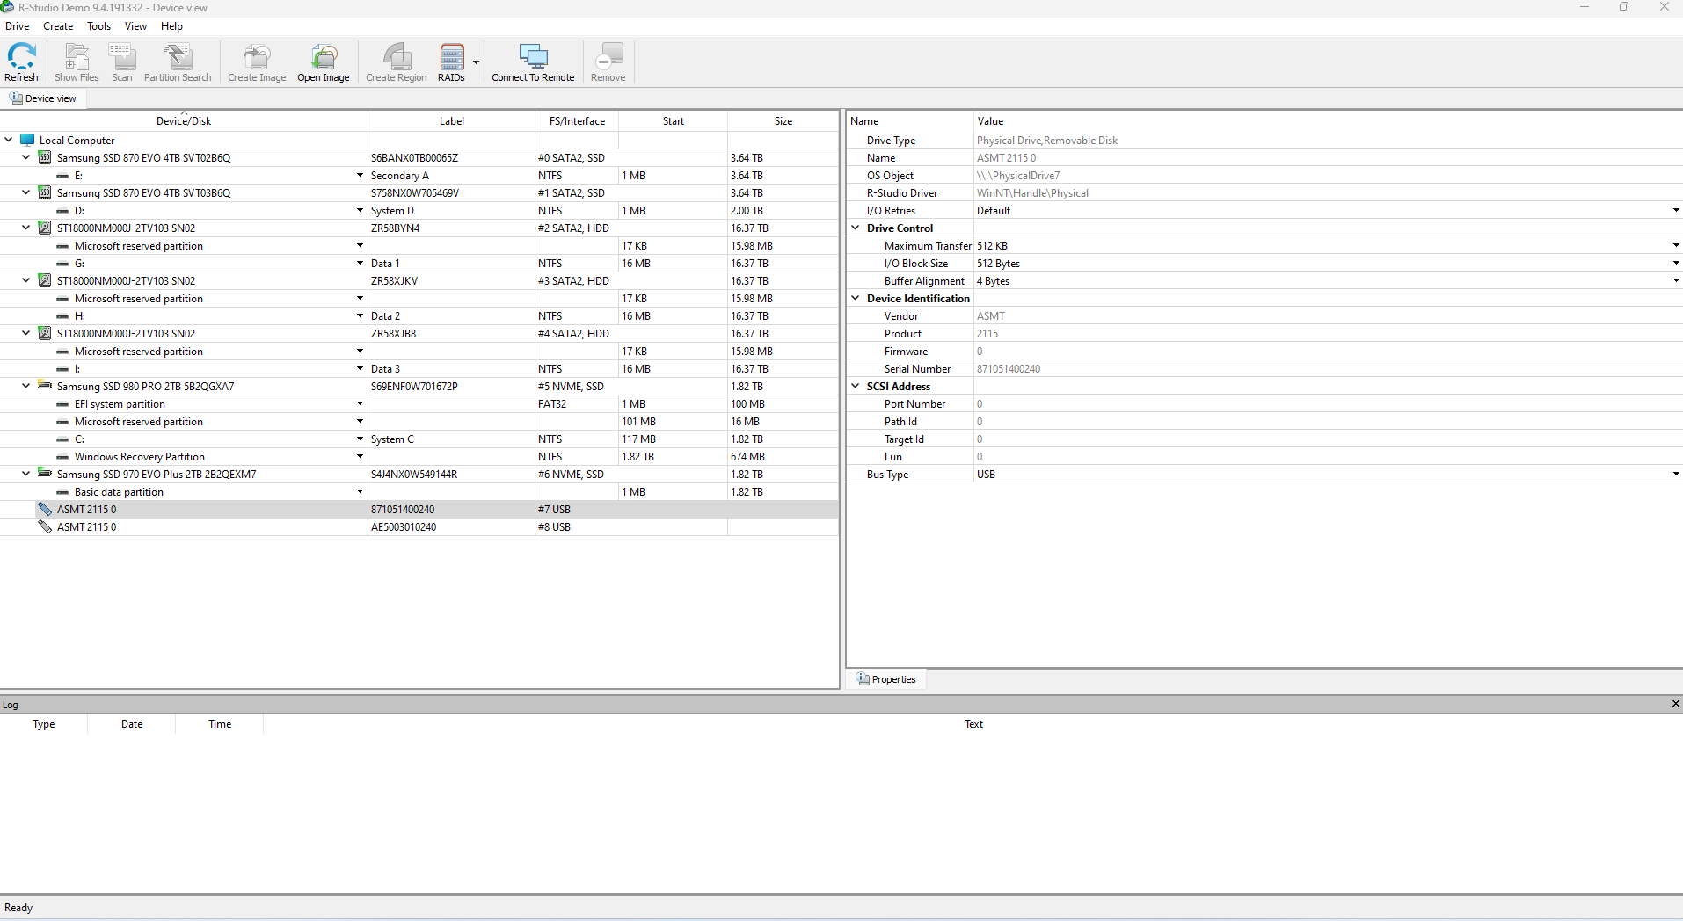Click the HDD icon for serial ZR58XJB8
The height and width of the screenshot is (921, 1683).
45,333
